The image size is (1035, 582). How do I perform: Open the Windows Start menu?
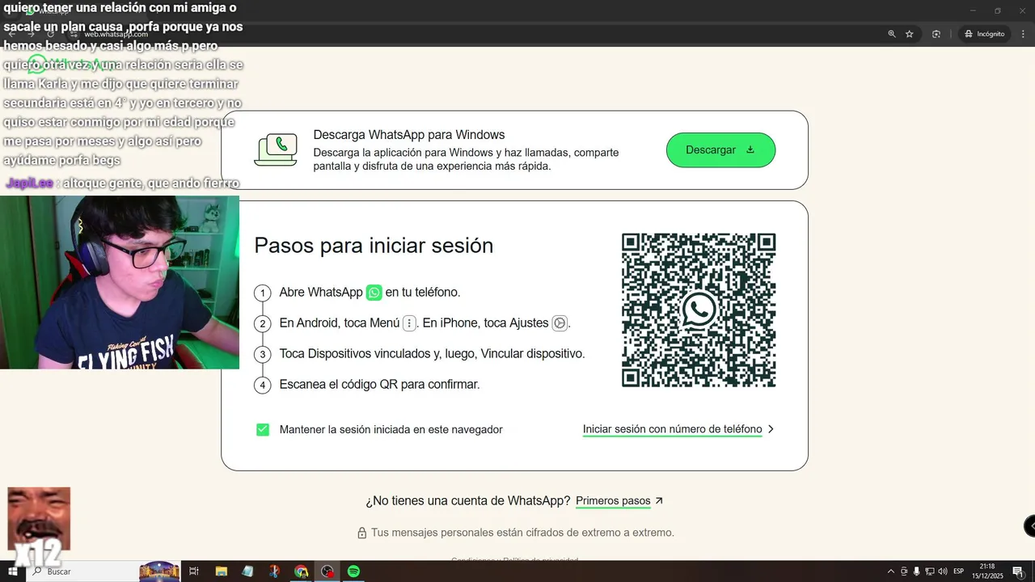(13, 571)
